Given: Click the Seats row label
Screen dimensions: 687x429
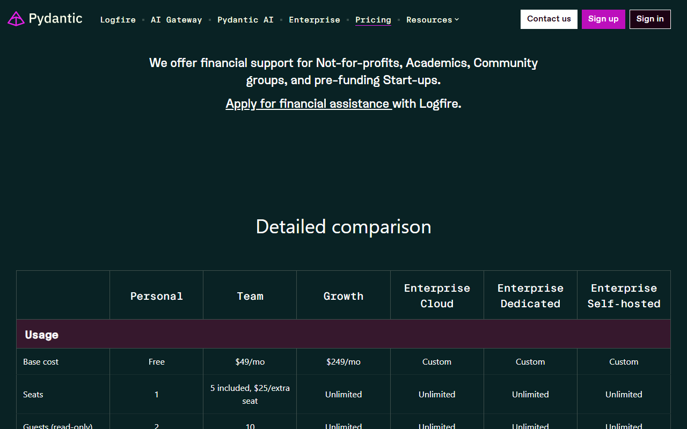Looking at the screenshot, I should pos(33,395).
